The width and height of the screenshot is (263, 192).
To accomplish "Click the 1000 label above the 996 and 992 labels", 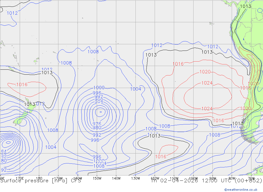I will coord(99,88).
